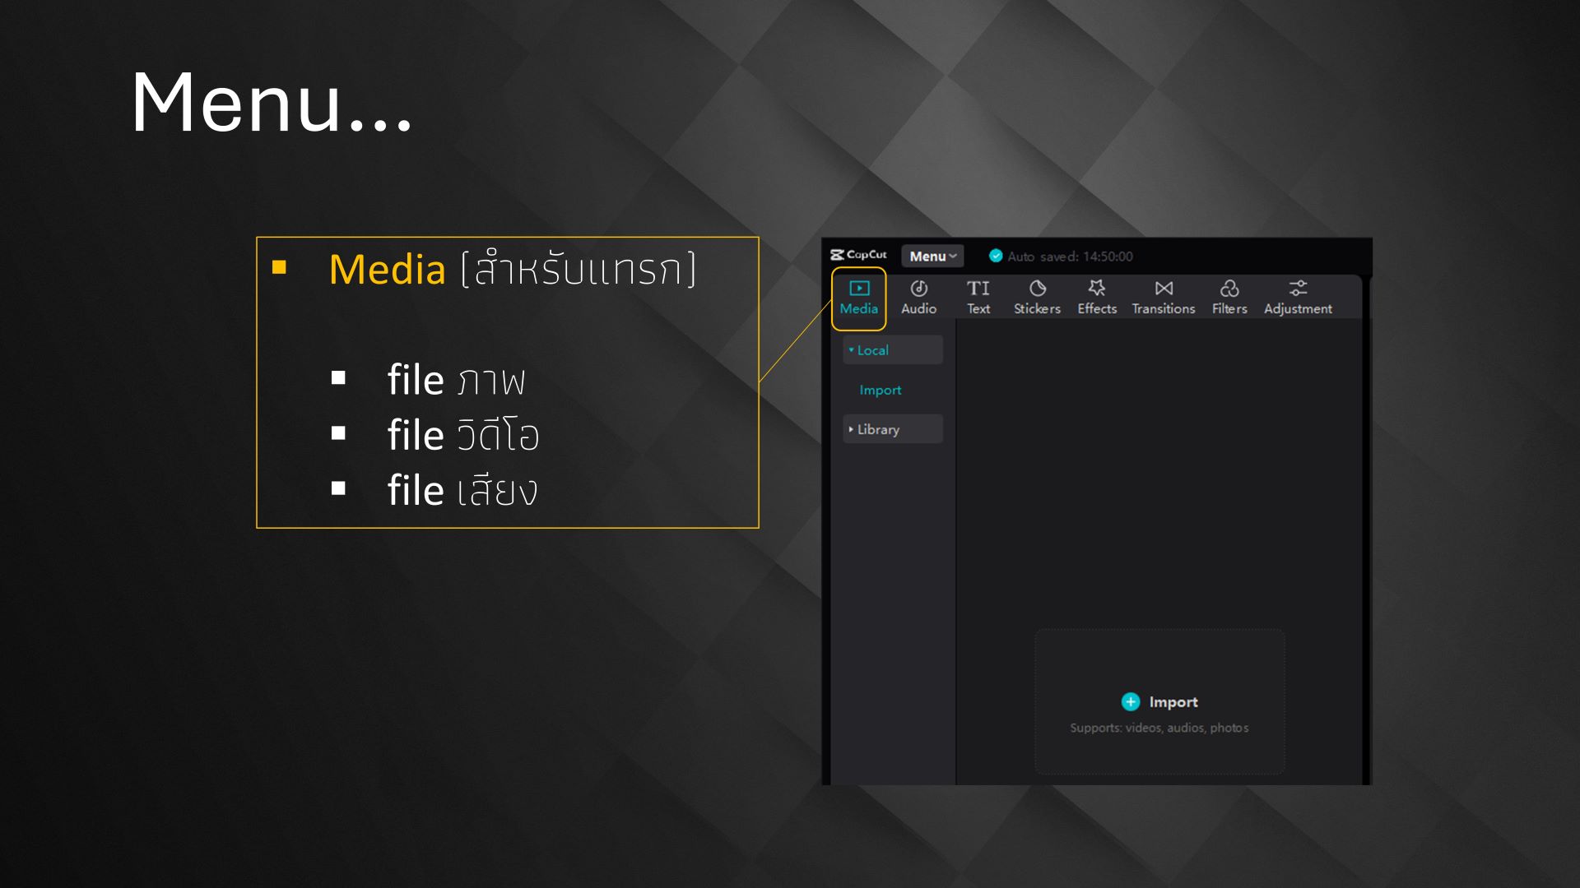Open the Audio panel icon
1580x888 pixels.
tap(918, 289)
